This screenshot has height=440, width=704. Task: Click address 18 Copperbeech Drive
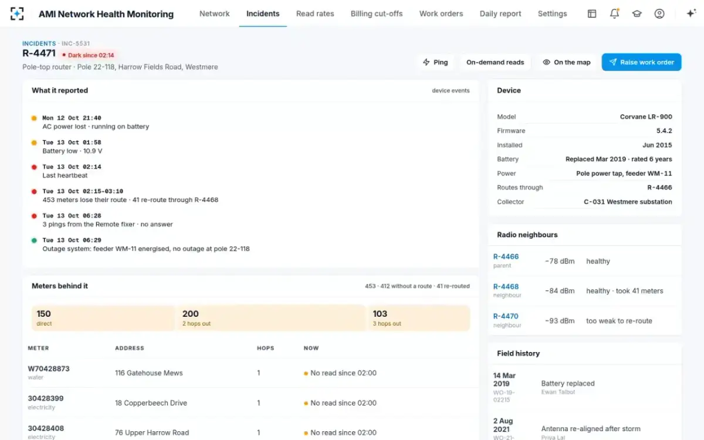pyautogui.click(x=151, y=403)
